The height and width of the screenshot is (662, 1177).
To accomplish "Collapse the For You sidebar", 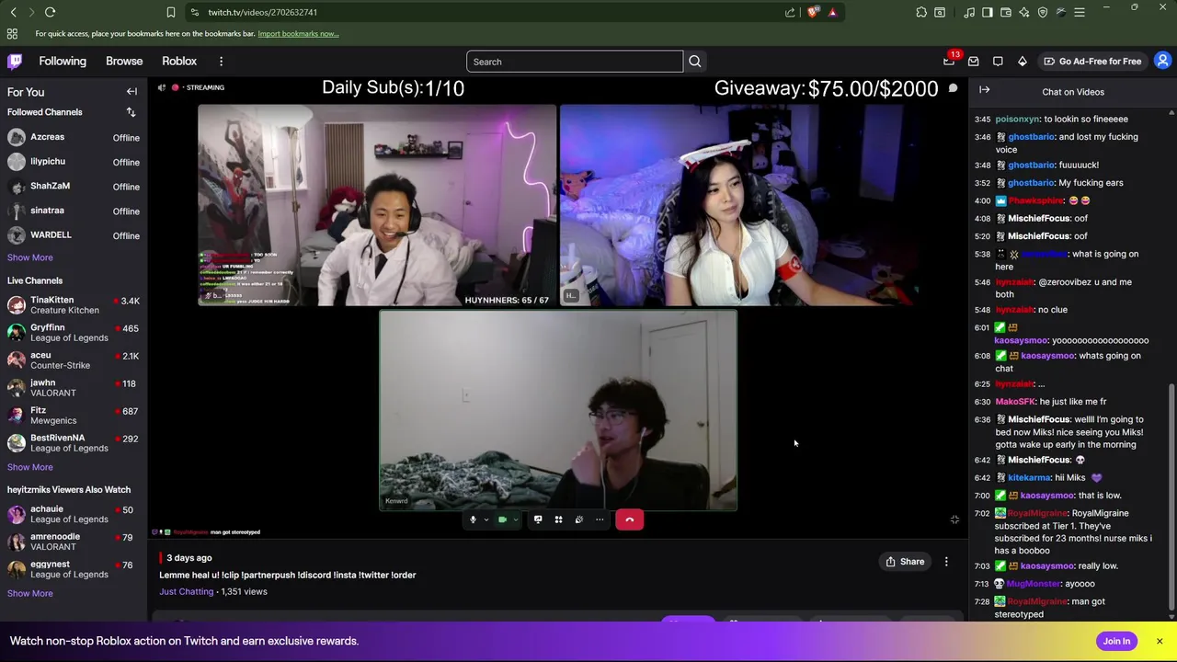I will (x=131, y=92).
